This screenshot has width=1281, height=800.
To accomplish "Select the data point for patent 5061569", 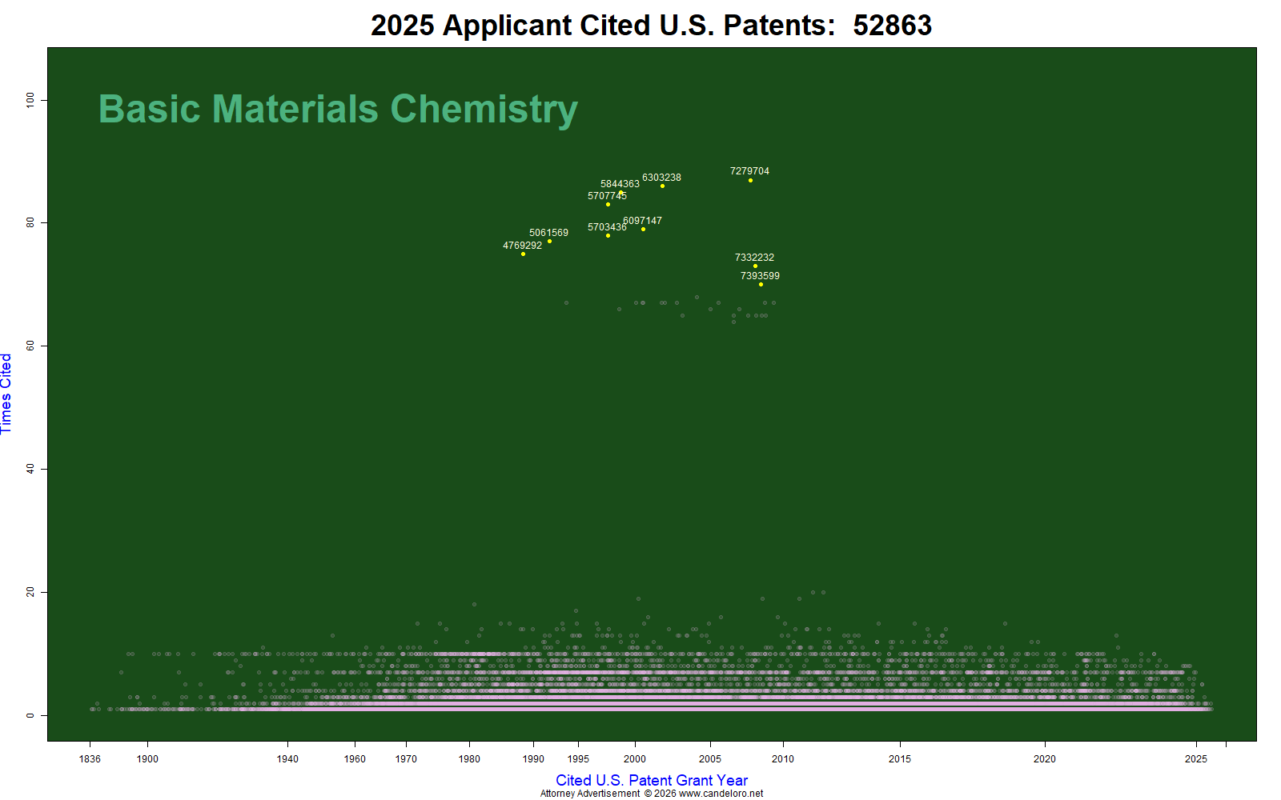I will coord(549,241).
